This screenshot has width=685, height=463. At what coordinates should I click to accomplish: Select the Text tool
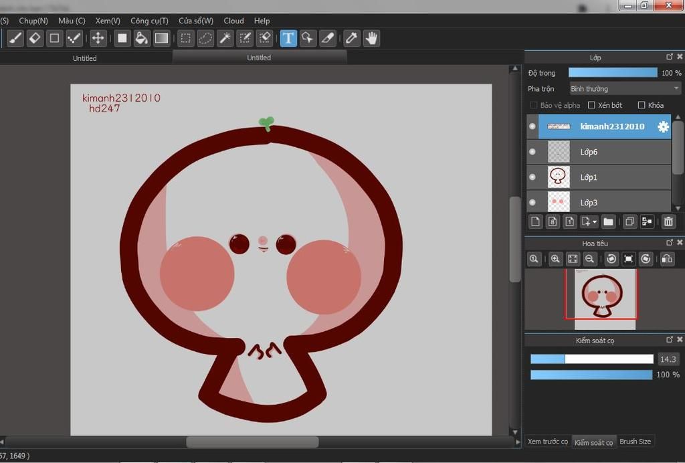point(288,38)
